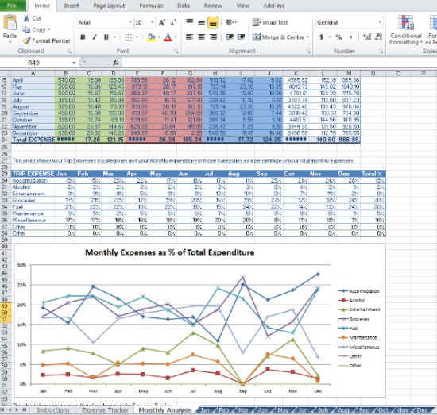Set top vertical alignment
The image size is (437, 415).
click(190, 21)
